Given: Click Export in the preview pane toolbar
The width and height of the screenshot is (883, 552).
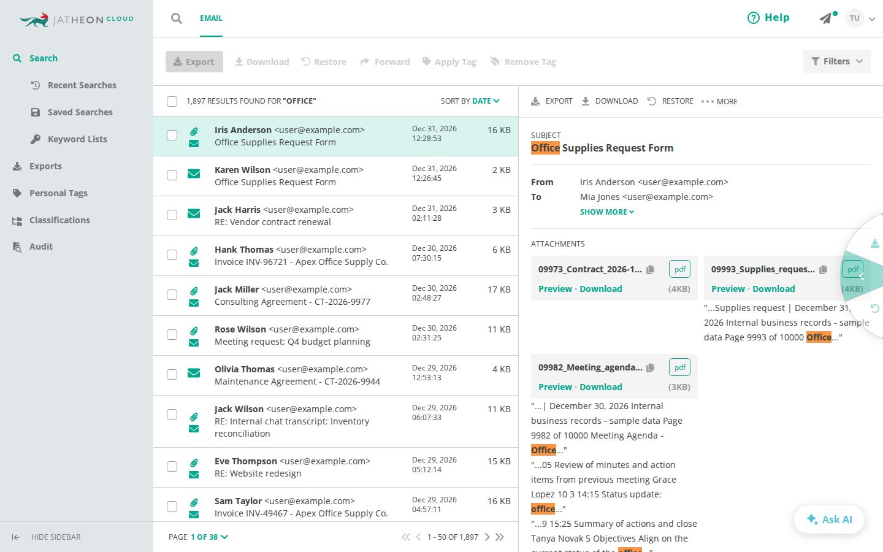Looking at the screenshot, I should (552, 101).
